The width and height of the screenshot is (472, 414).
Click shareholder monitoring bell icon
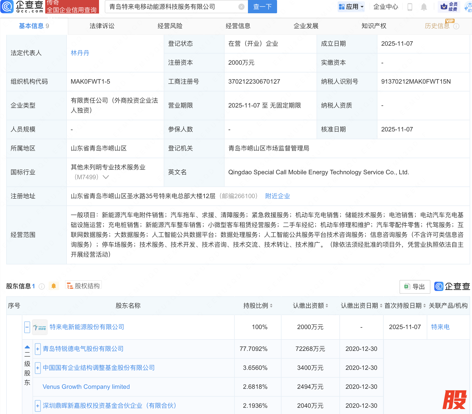[54, 286]
